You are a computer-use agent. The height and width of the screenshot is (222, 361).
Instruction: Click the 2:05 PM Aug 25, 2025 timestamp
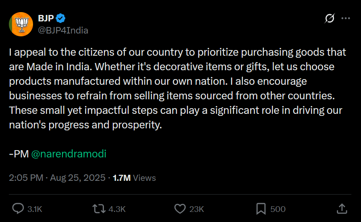click(x=57, y=178)
